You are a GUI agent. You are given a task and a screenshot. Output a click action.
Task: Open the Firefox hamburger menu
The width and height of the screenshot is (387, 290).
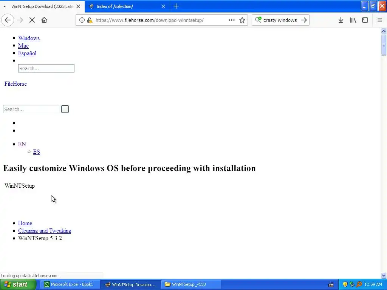(x=380, y=20)
